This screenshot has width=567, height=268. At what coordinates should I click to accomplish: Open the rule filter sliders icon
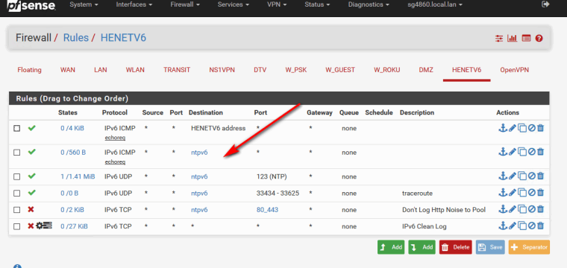point(499,38)
